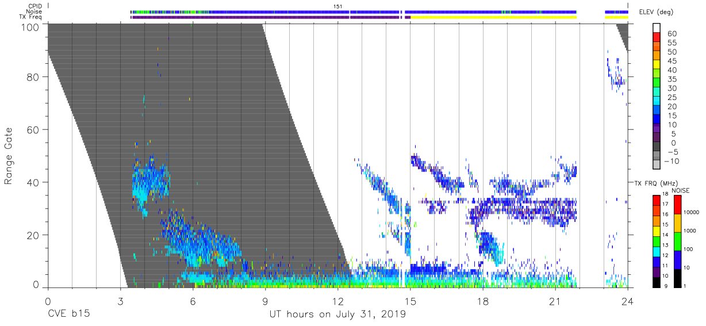Click the 1 label on the NOISE scale
Viewport: 706px width, 326px height.
685,286
